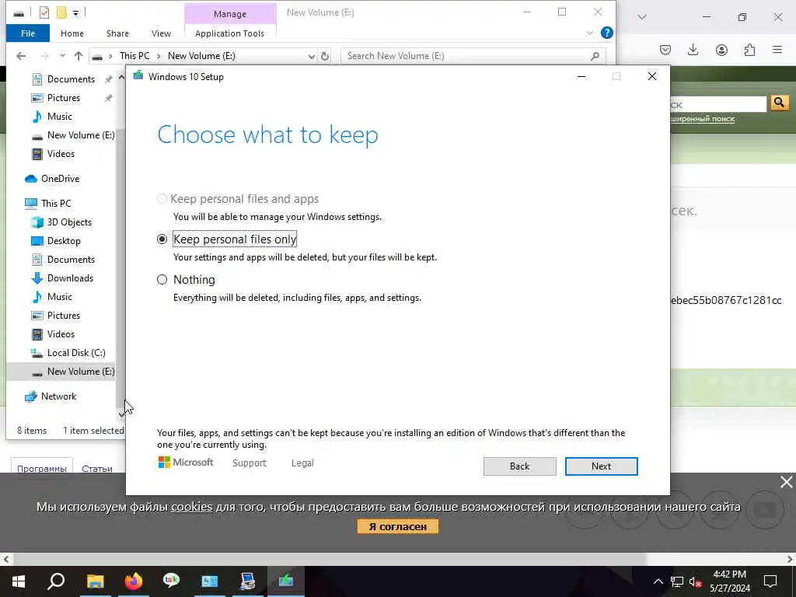Screen dimensions: 796x597
Task: Open Firefox hamburger menu
Action: pyautogui.click(x=777, y=50)
